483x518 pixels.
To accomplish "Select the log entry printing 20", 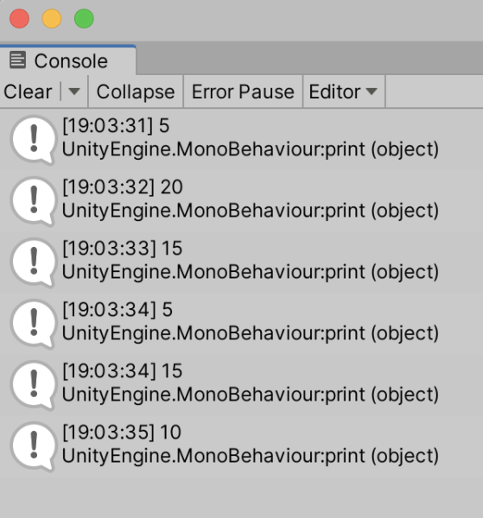I will 241,200.
